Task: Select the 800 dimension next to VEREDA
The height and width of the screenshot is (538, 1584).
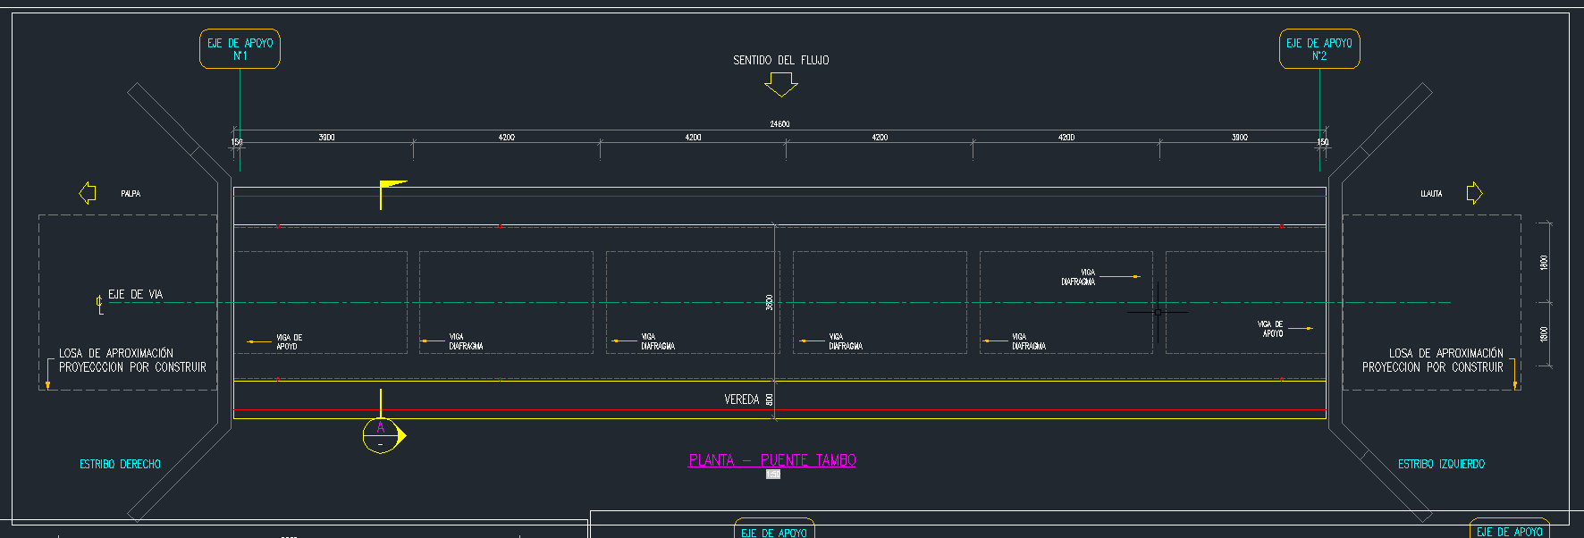Action: click(770, 399)
